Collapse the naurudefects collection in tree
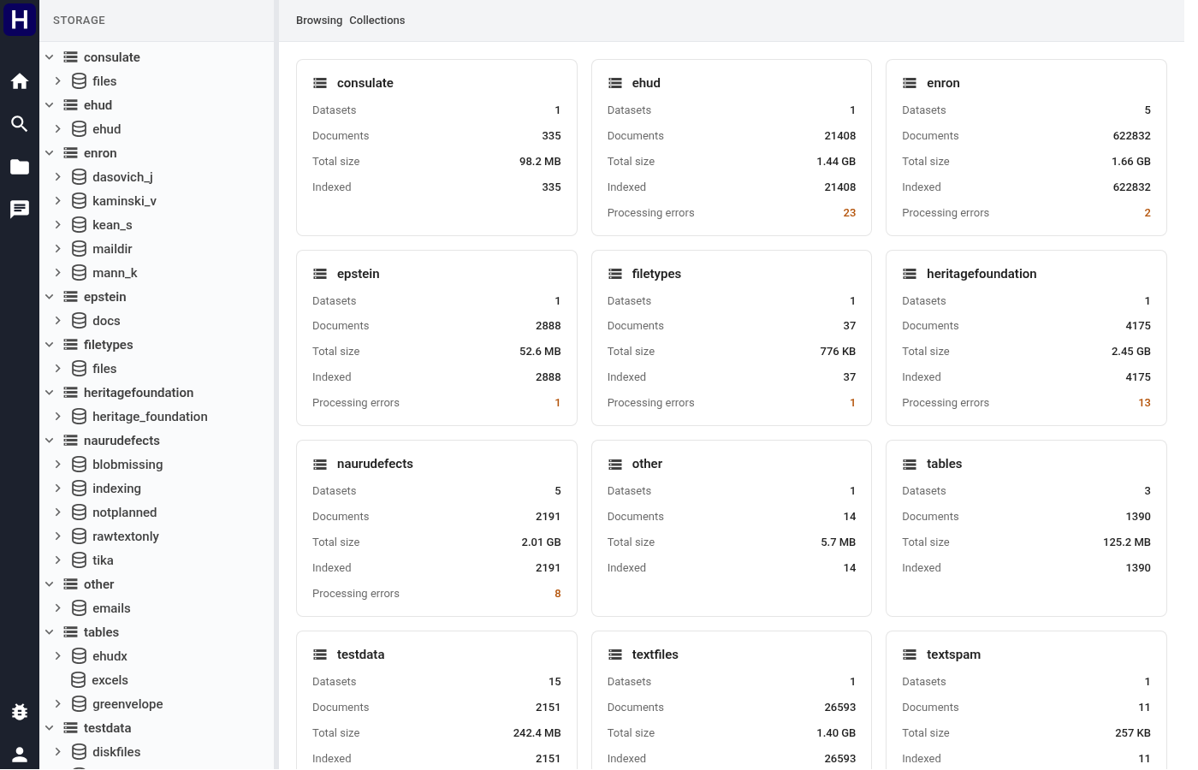1198x770 pixels. coord(50,441)
